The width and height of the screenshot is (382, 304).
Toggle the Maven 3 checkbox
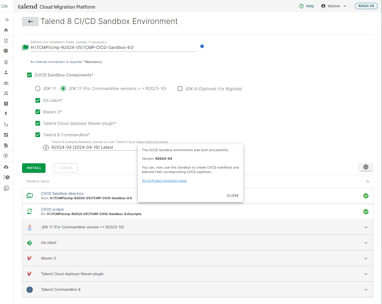tap(38, 112)
